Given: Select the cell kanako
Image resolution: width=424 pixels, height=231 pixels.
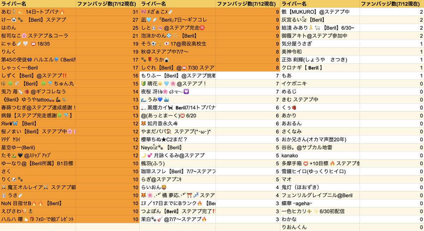Looking at the screenshot, I should click(x=320, y=155).
